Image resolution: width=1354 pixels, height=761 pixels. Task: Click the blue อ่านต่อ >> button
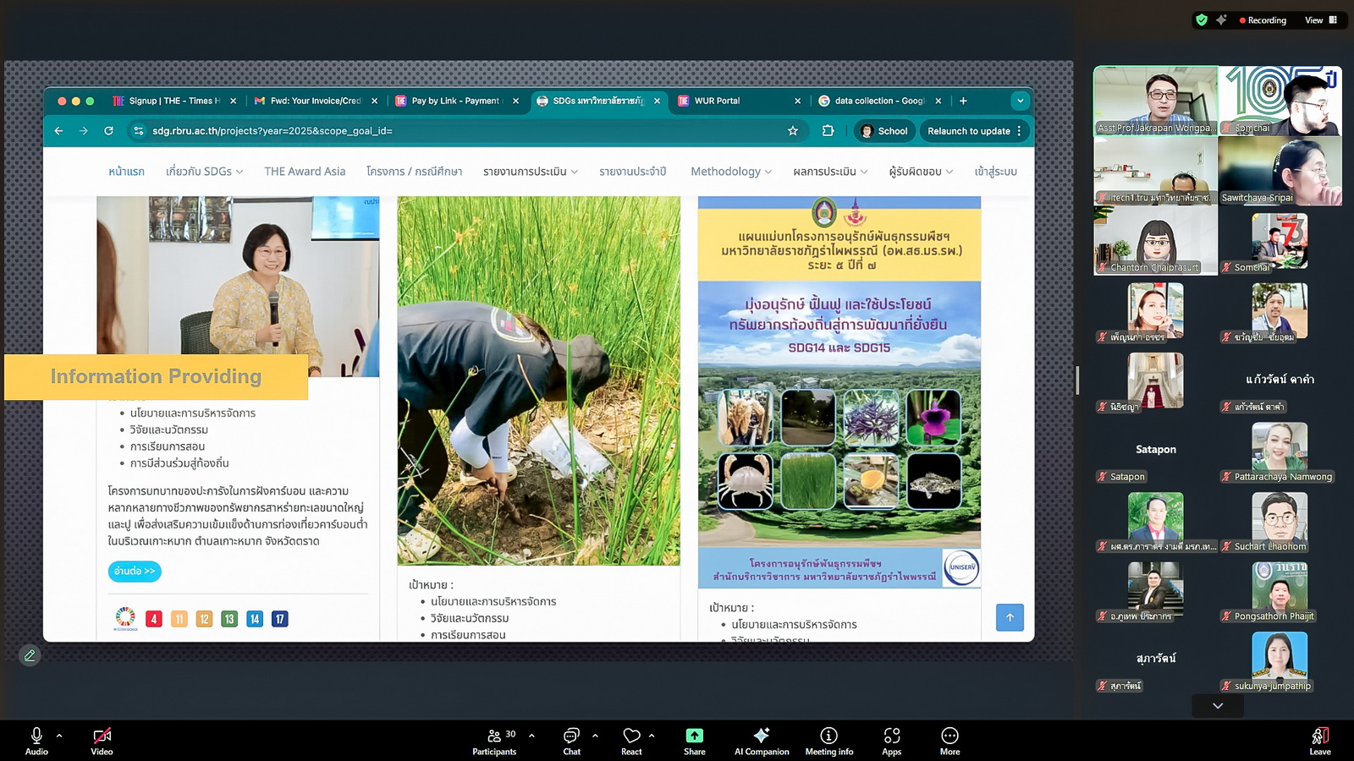[135, 572]
